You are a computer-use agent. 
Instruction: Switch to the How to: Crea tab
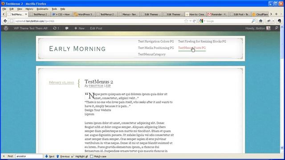[x=195, y=14]
